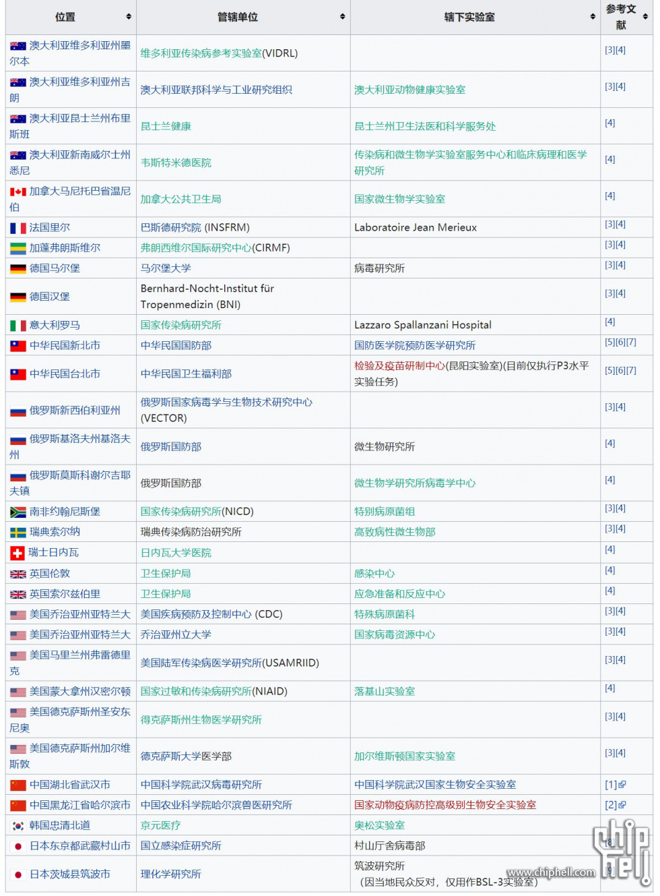This screenshot has height=896, width=660.
Task: Click the South African flag beside 南非约翰尼斯堡
Action: click(18, 512)
